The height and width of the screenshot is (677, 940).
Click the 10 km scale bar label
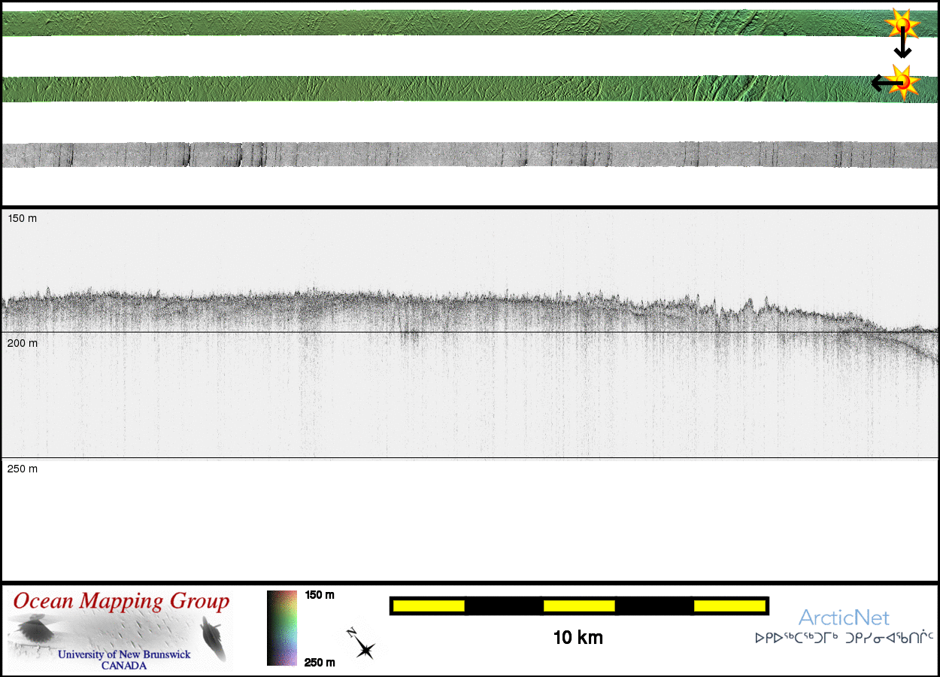[x=578, y=638]
